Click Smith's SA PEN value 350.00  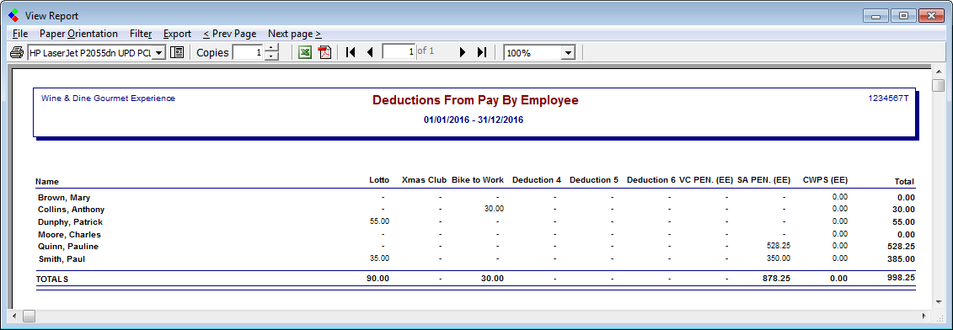(778, 258)
